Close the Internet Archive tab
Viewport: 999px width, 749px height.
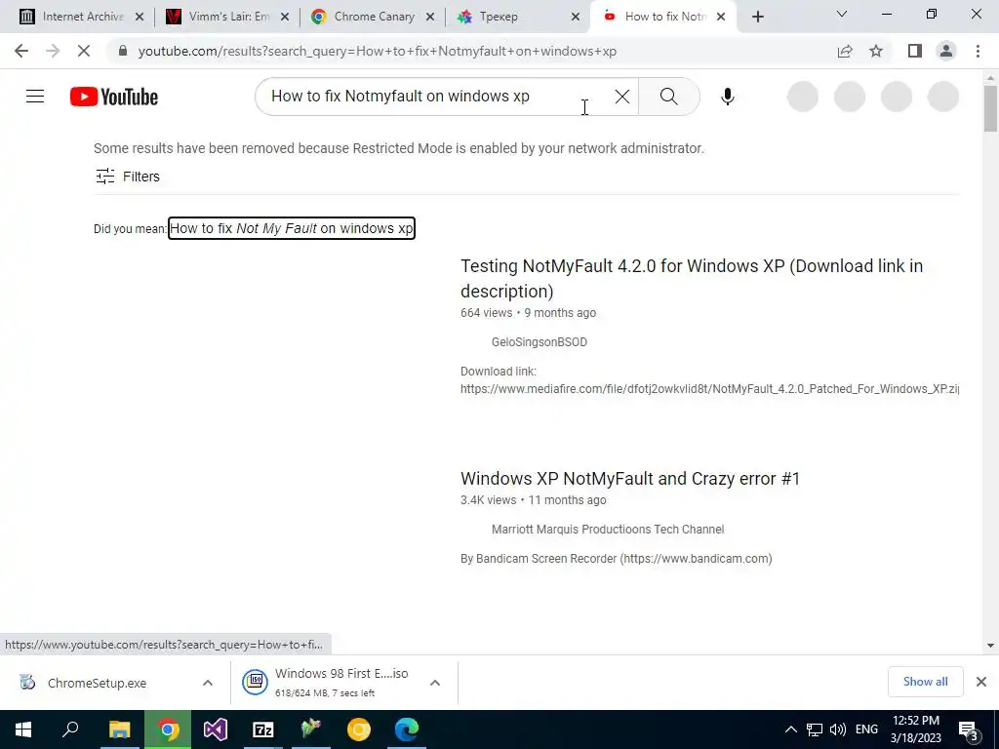pos(140,18)
